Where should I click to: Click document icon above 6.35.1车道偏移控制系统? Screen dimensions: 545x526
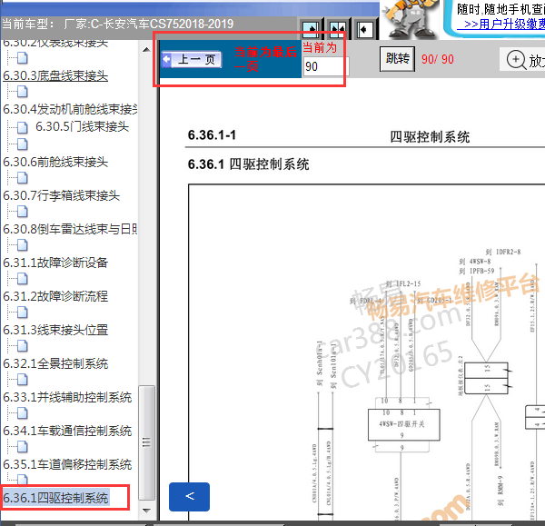[23, 446]
